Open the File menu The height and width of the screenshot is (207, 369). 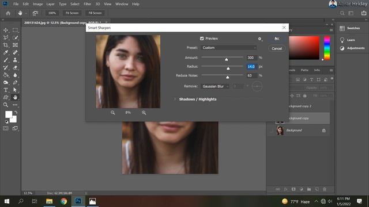pyautogui.click(x=16, y=4)
